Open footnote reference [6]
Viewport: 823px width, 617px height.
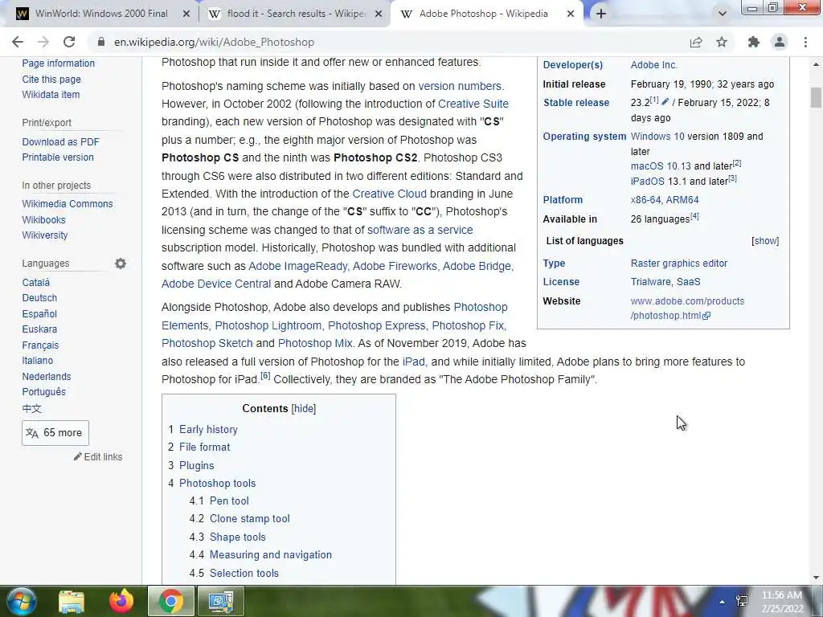coord(265,375)
